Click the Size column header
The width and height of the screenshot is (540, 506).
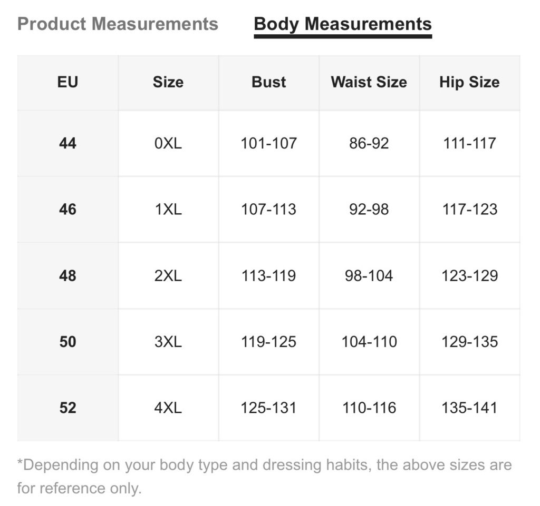coord(168,82)
